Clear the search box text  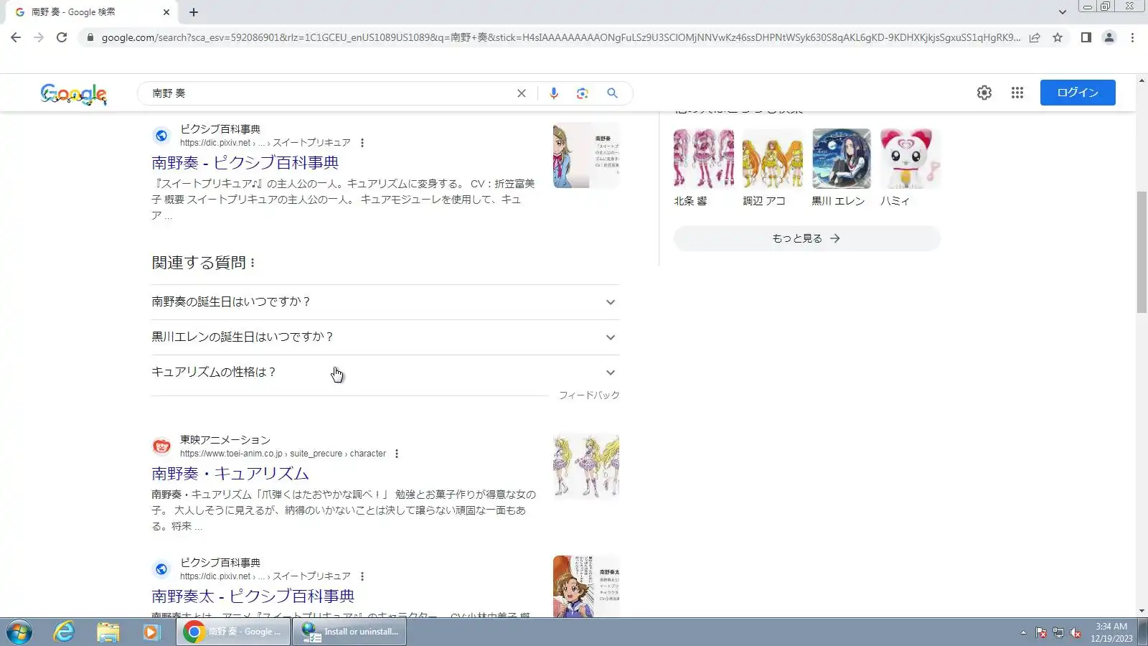point(522,93)
